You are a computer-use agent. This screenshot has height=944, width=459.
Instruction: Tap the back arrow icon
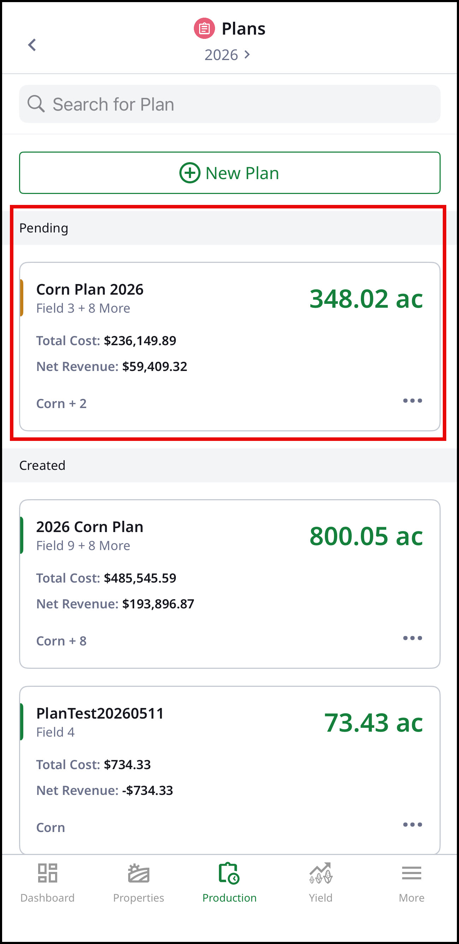click(x=32, y=45)
